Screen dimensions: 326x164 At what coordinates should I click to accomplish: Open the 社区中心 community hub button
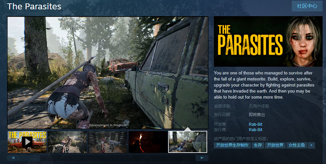click(307, 6)
